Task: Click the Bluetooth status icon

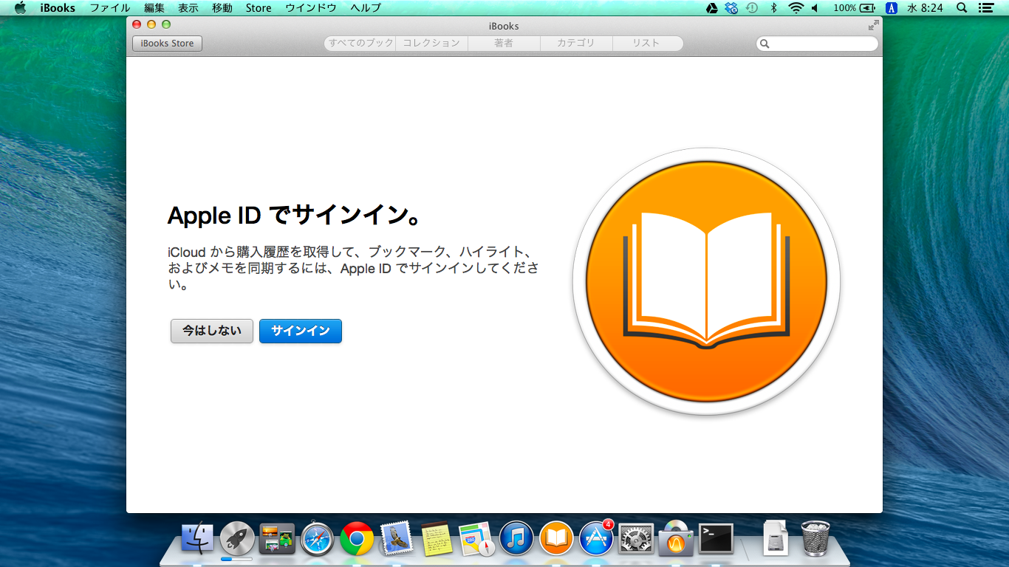Action: 774,8
